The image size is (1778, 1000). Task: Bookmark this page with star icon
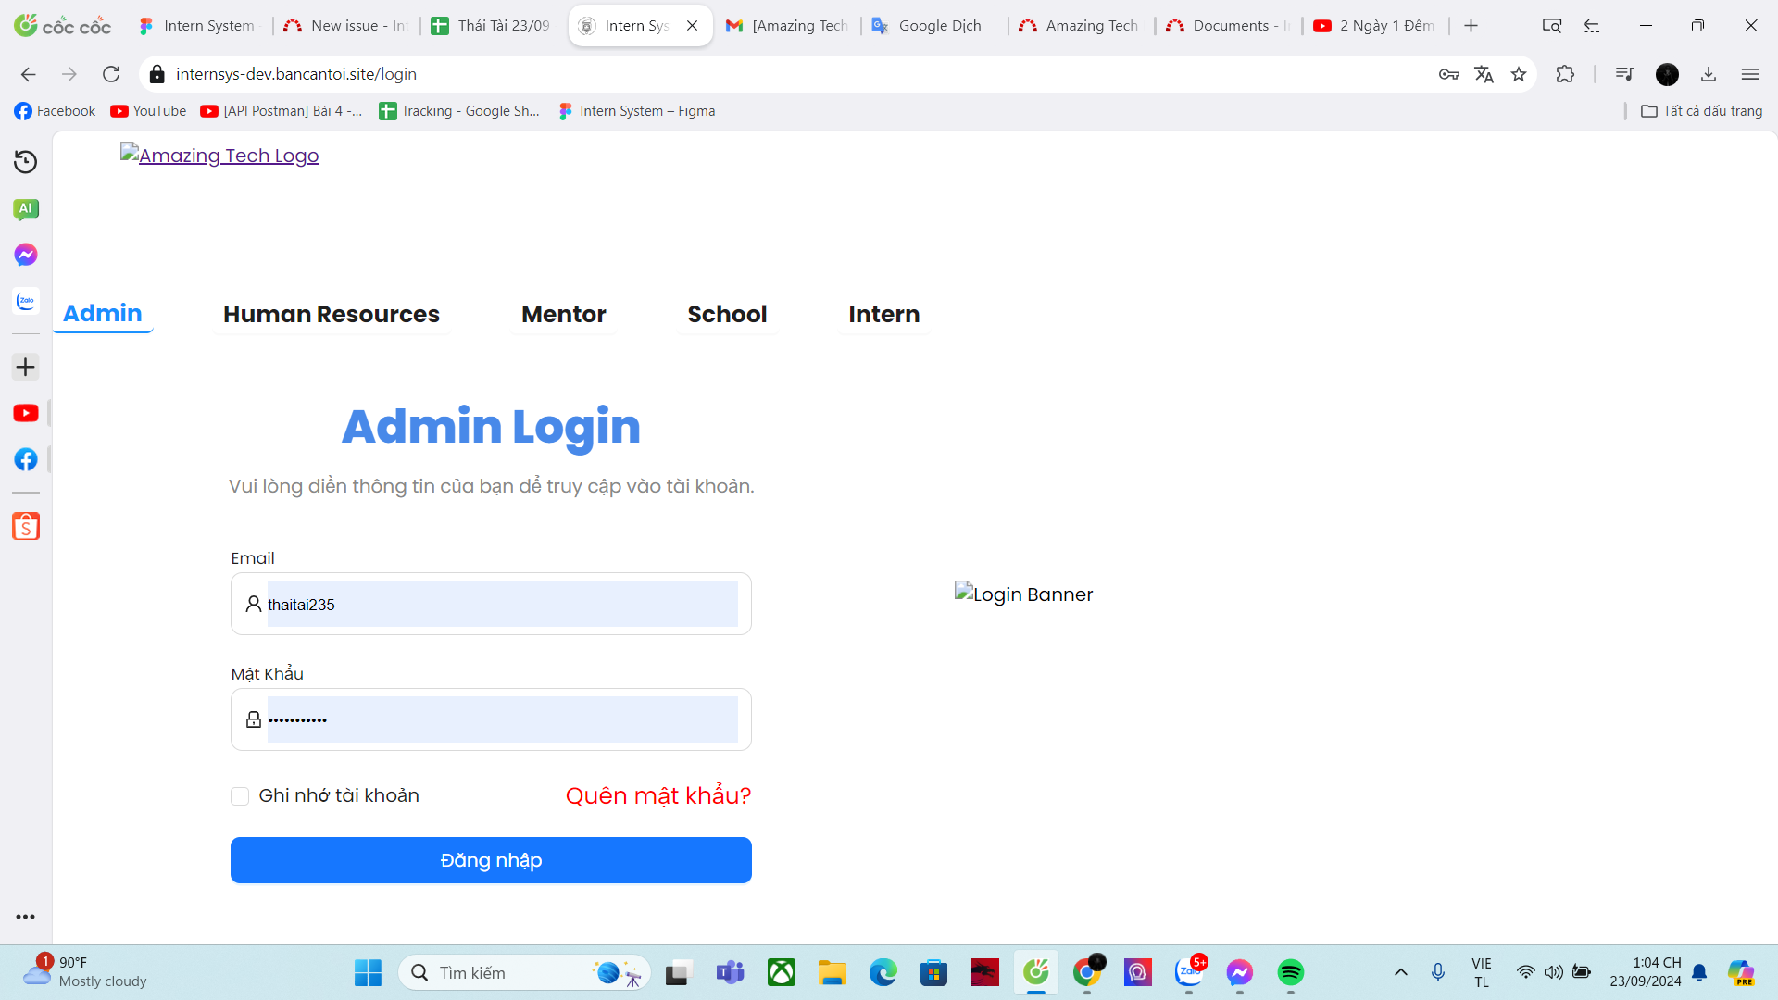pos(1519,74)
